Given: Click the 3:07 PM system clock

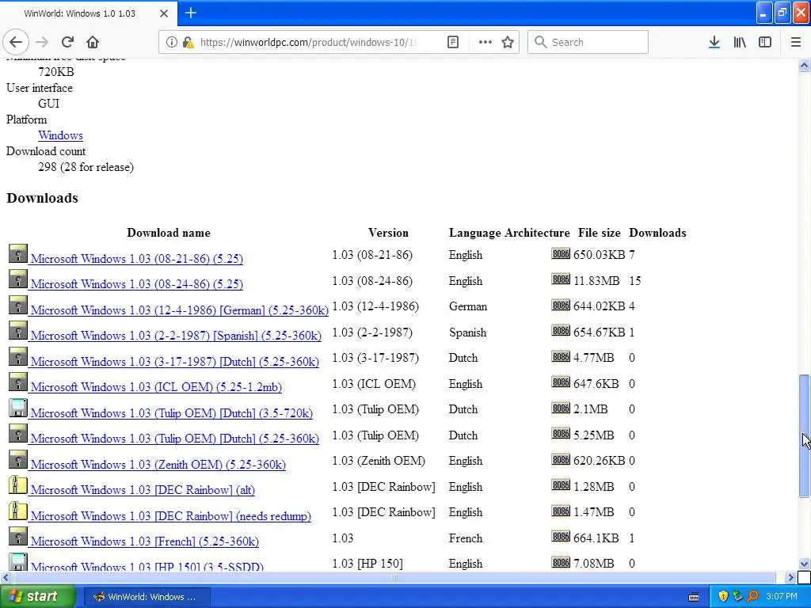Looking at the screenshot, I should (x=782, y=597).
